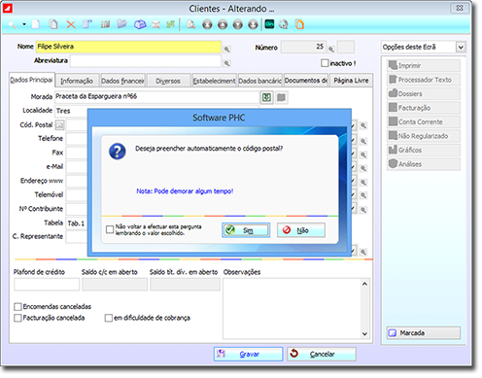Click the Gravar save button
The width and height of the screenshot is (482, 378).
pos(248,354)
